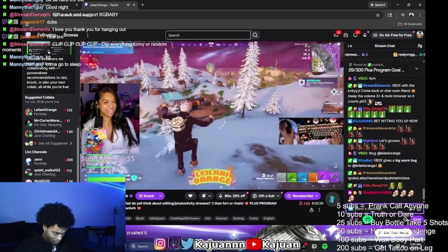This screenshot has height=252, width=448.
Task: Select the Girl tag
Action: [208, 218]
